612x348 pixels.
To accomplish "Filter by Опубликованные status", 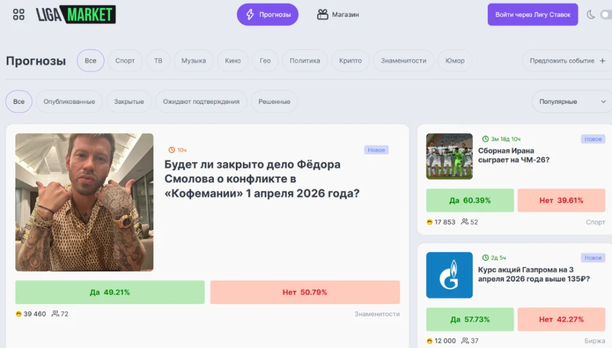I will 69,101.
